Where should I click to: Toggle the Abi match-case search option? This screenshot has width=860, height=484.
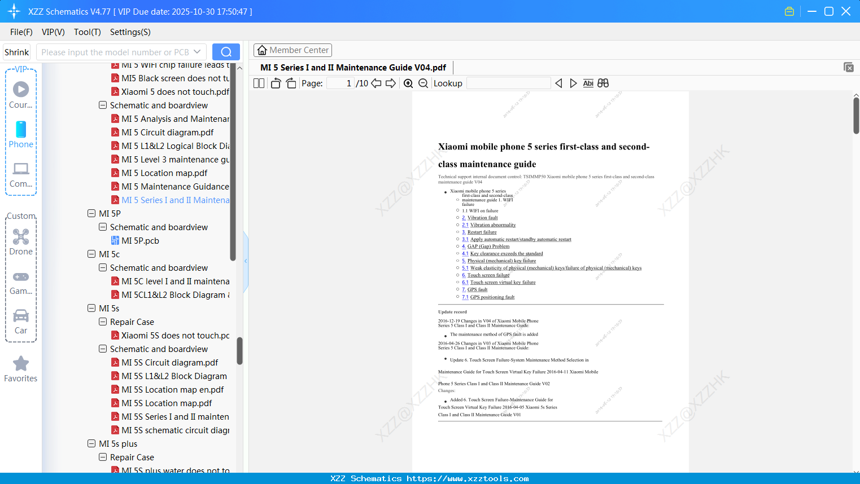pyautogui.click(x=588, y=83)
